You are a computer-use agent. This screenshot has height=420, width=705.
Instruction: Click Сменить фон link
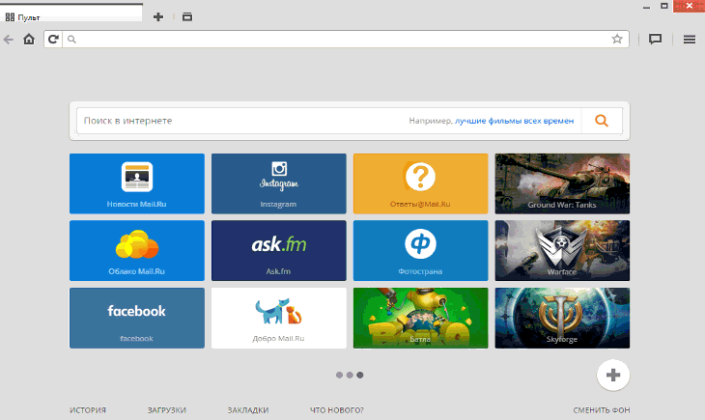point(601,410)
